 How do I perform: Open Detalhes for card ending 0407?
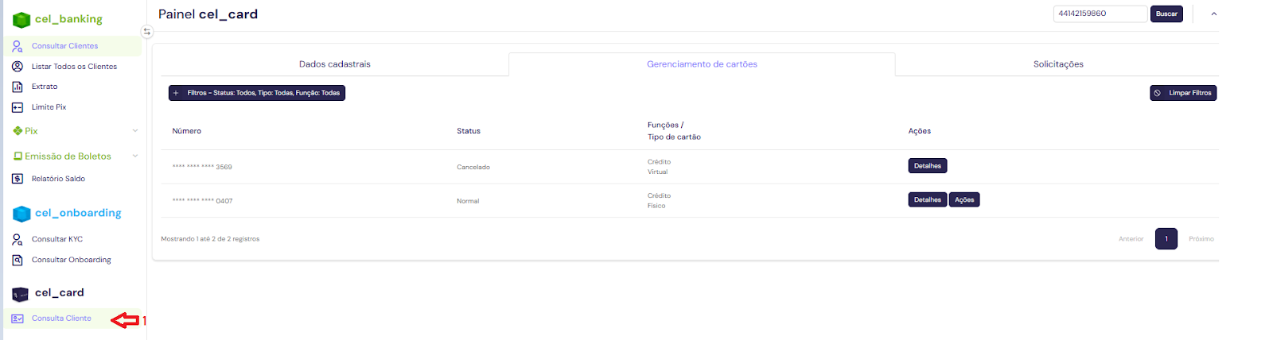point(928,200)
